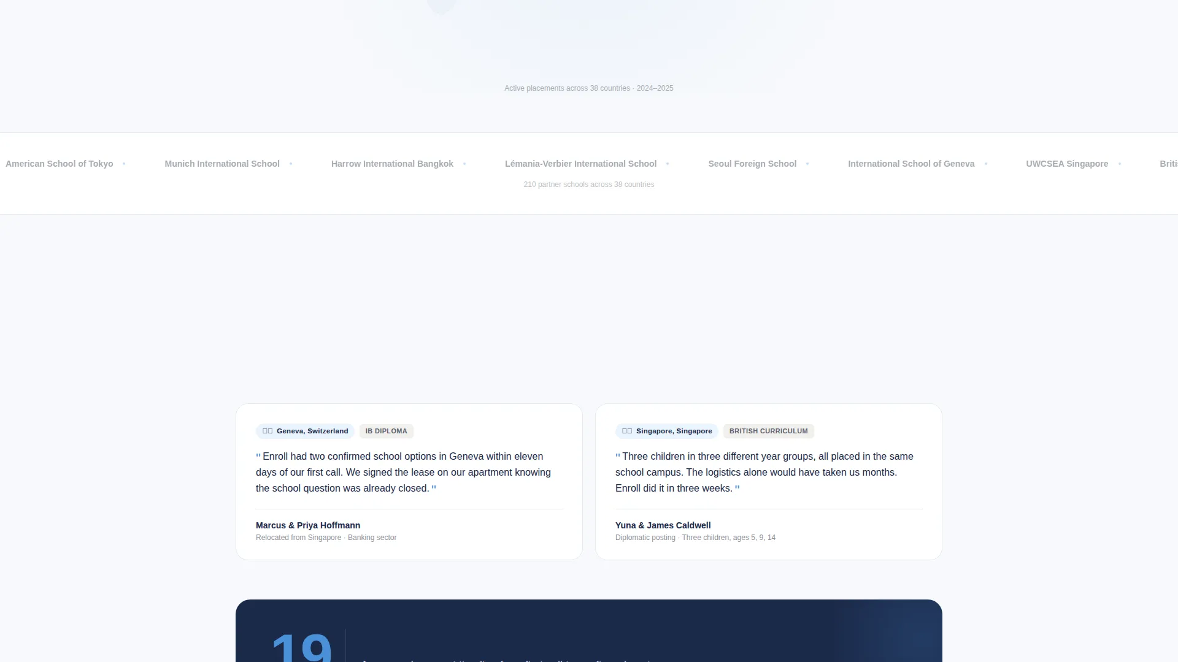Select Harrow International Bangkok in the partner strip
The height and width of the screenshot is (662, 1178).
point(392,164)
